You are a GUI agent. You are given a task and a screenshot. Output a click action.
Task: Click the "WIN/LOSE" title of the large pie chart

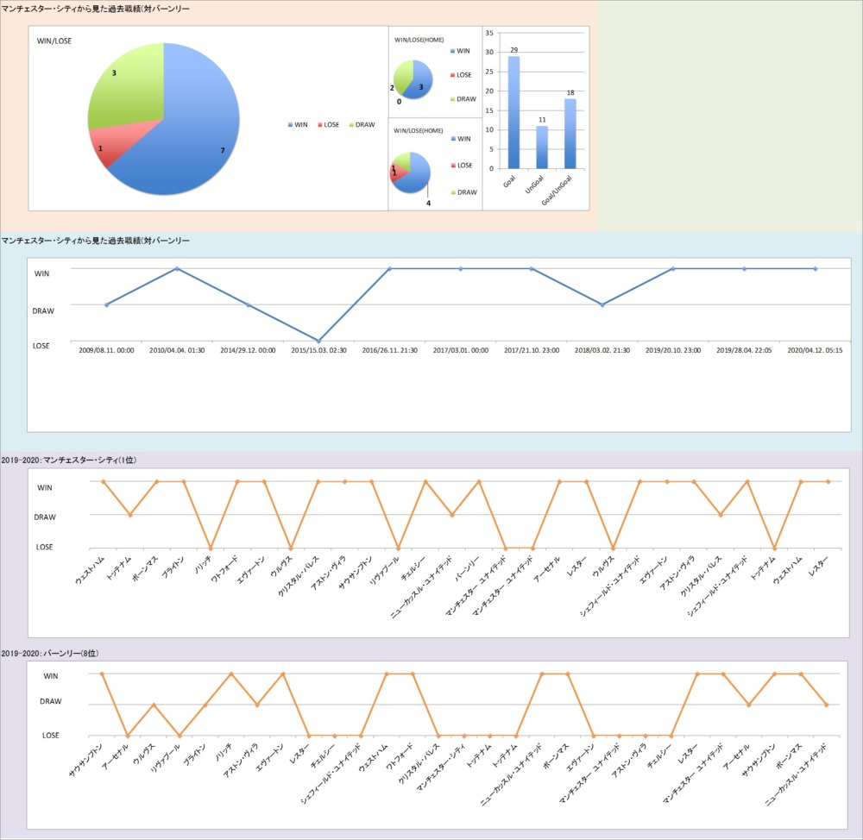pyautogui.click(x=54, y=41)
